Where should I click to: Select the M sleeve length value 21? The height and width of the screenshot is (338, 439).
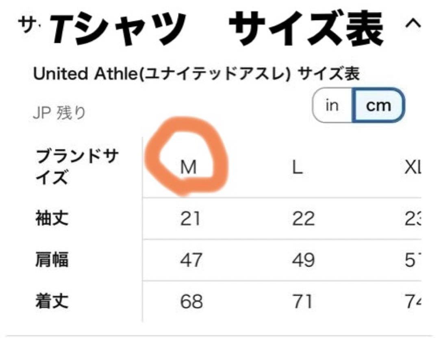[x=190, y=219]
